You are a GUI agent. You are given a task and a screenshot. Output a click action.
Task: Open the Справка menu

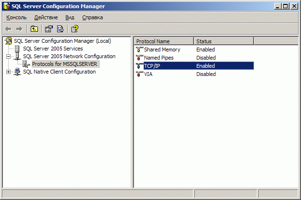coord(92,17)
